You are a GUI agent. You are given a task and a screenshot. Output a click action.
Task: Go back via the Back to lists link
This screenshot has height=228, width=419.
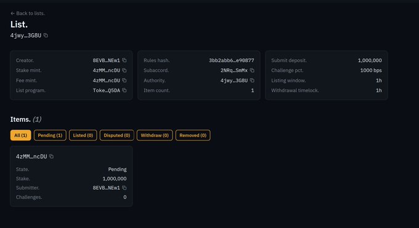pos(28,14)
